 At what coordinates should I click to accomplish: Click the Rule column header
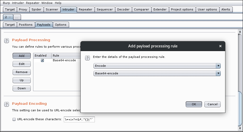pos(66,56)
